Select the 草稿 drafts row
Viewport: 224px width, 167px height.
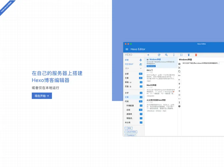[x=133, y=82]
